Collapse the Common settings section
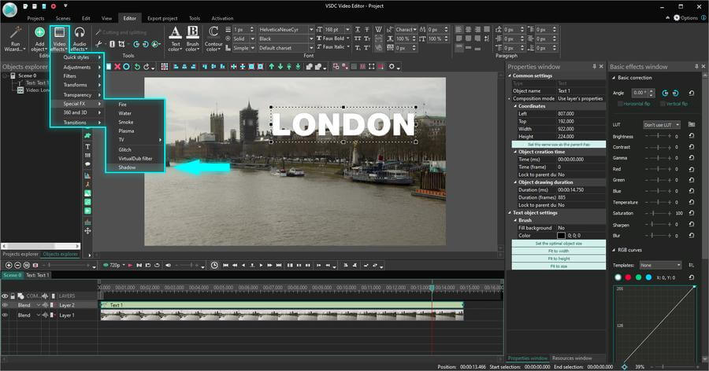This screenshot has height=371, width=709. pos(510,75)
